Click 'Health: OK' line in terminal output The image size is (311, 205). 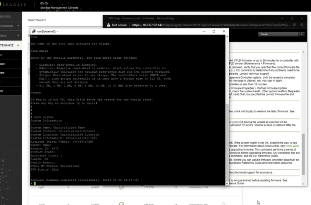click(x=39, y=159)
